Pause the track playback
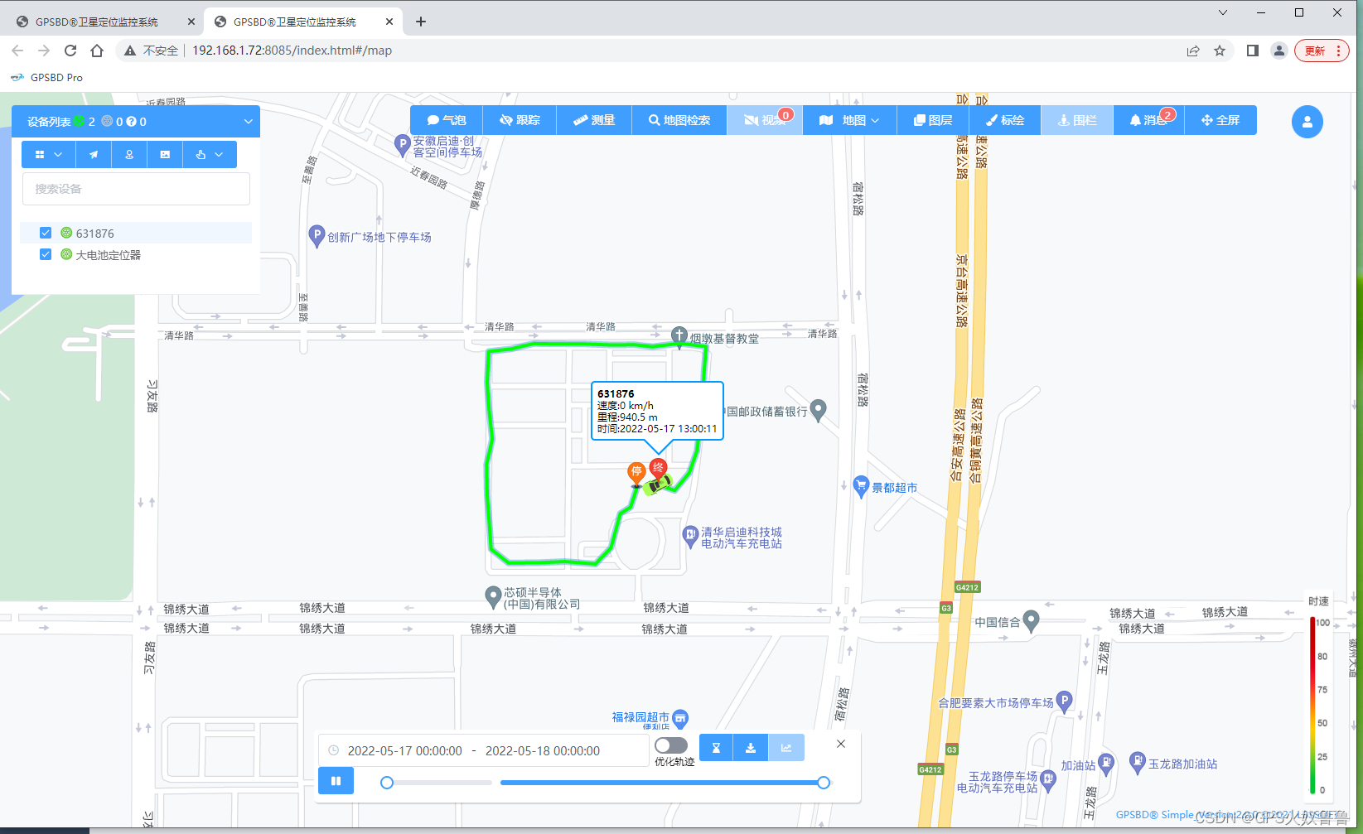Image resolution: width=1363 pixels, height=834 pixels. click(336, 781)
